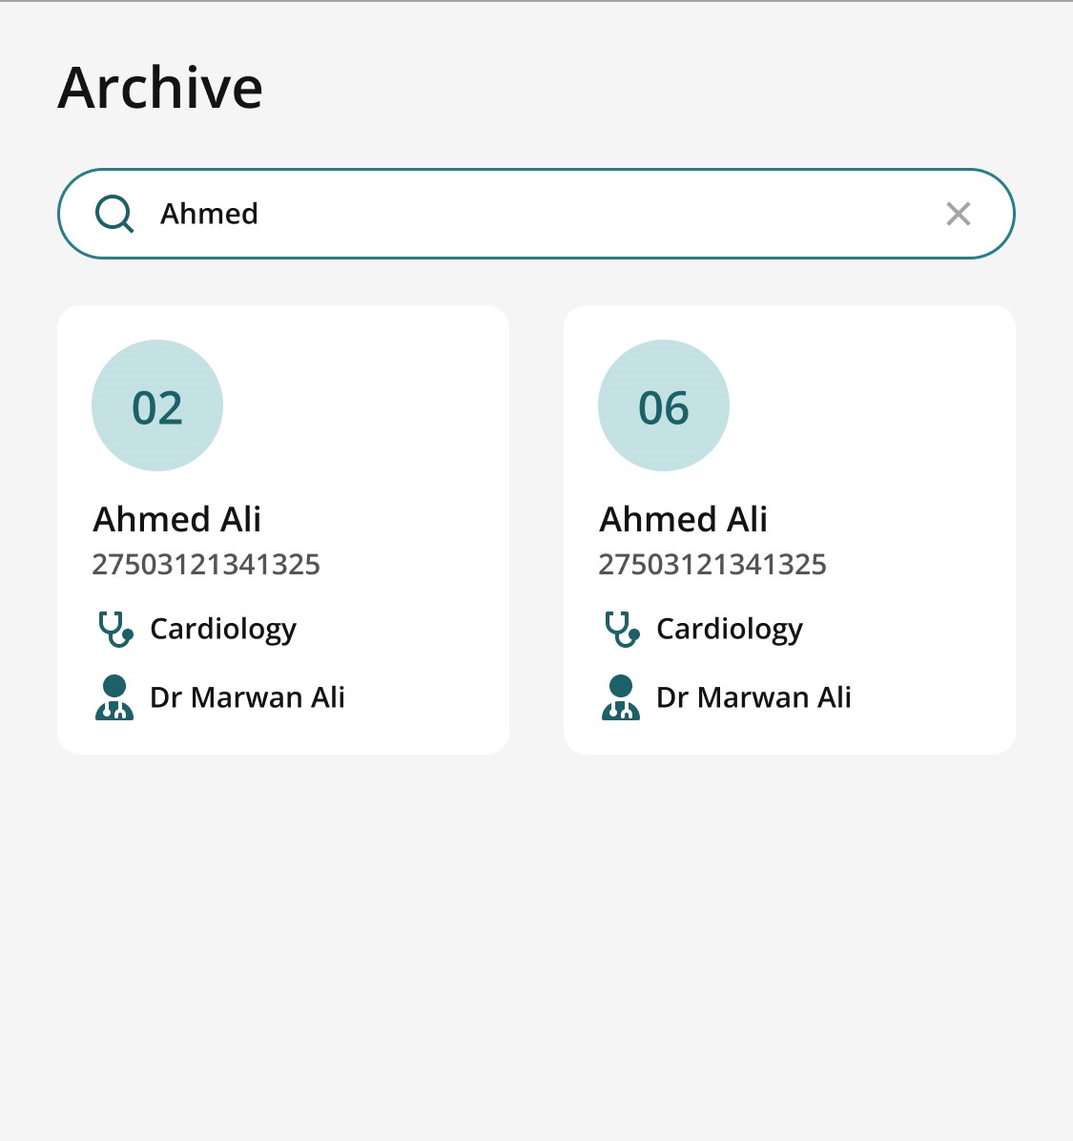
Task: Select the circular badge showing 02
Action: (157, 405)
